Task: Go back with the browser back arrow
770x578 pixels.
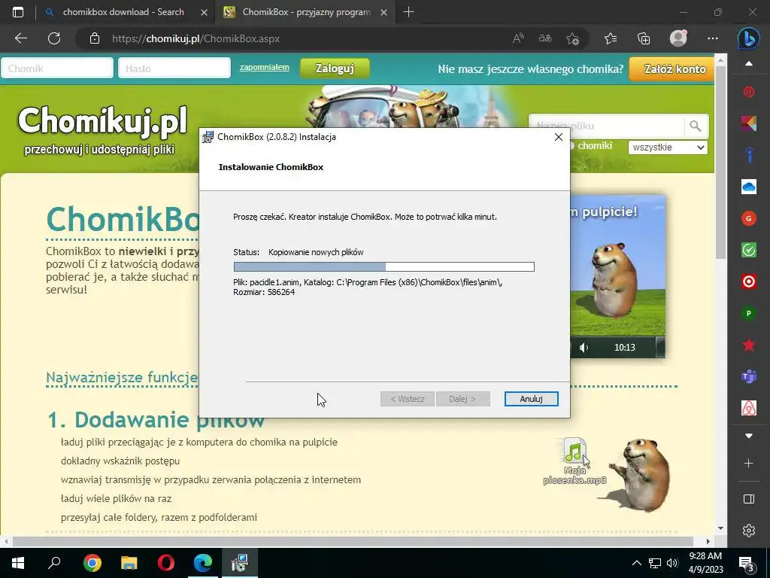Action: [20, 38]
